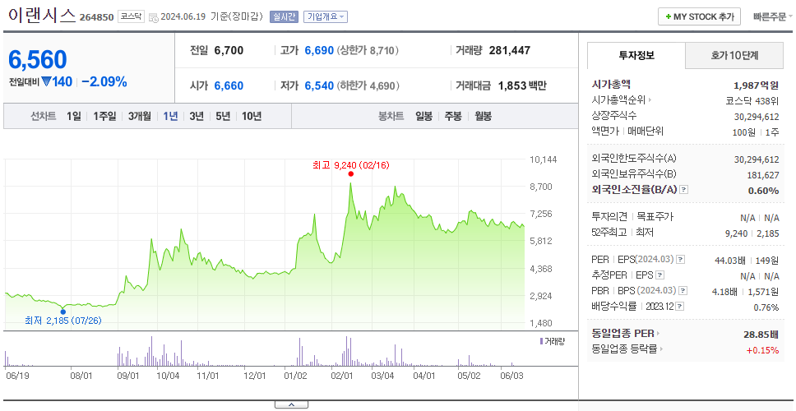The height and width of the screenshot is (411, 796).
Task: Open the 호가10단계 tab
Action: click(x=734, y=55)
